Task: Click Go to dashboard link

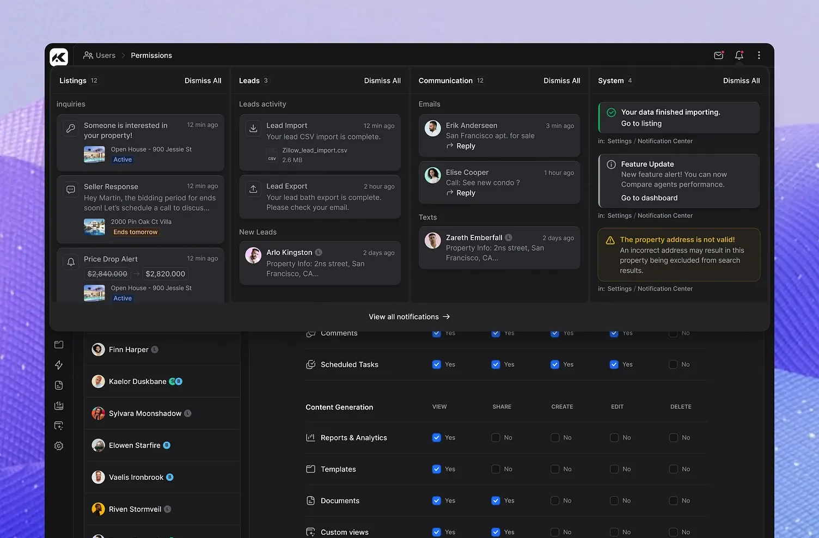Action: coord(649,198)
